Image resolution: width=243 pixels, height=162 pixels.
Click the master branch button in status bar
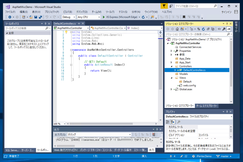[224, 156]
